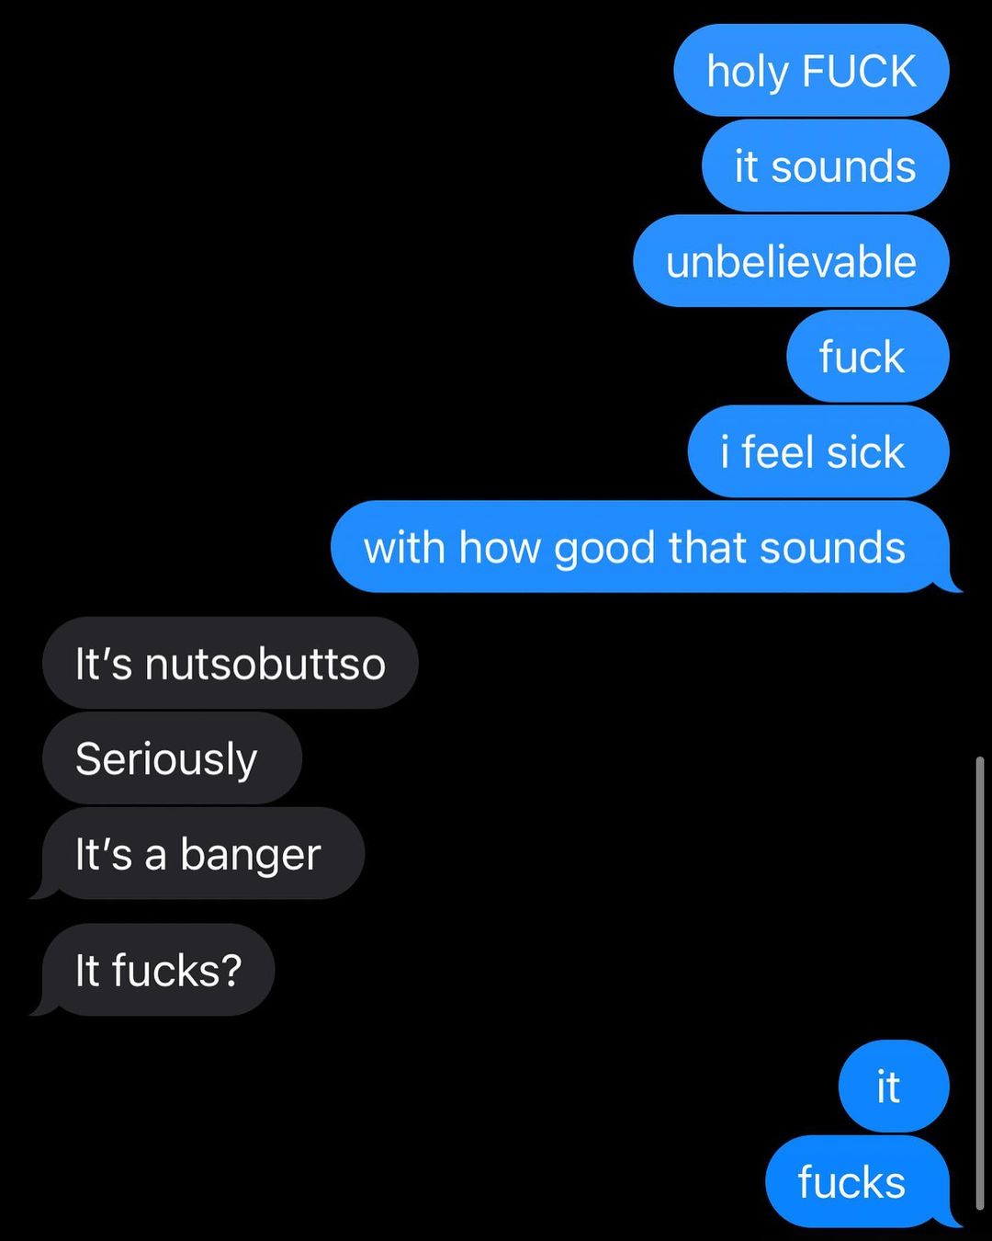Click the tail of 'with how good' bubble
The image size is (992, 1241).
pos(951,583)
